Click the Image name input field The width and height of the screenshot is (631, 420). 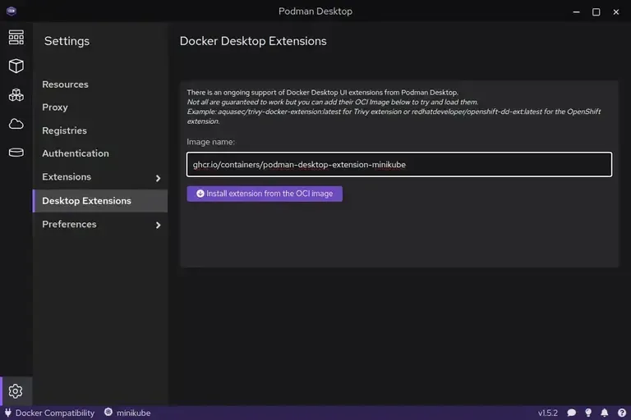(399, 164)
